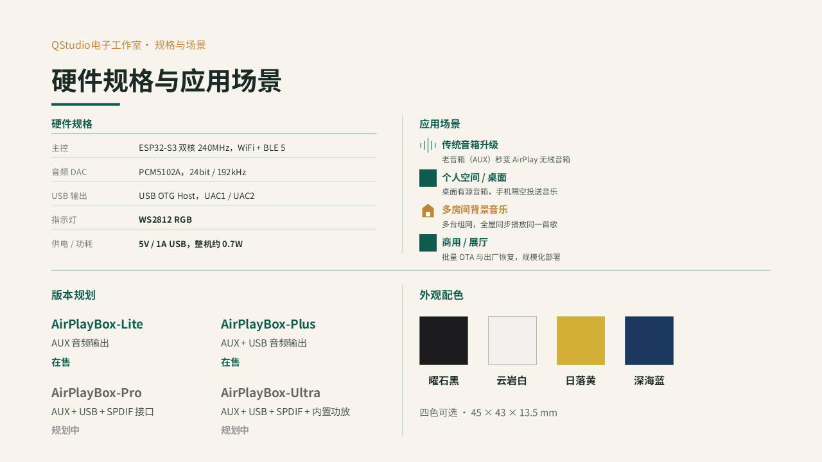The image size is (822, 462).
Task: Open the AirPlayBox-Ultra product heading
Action: coord(270,393)
